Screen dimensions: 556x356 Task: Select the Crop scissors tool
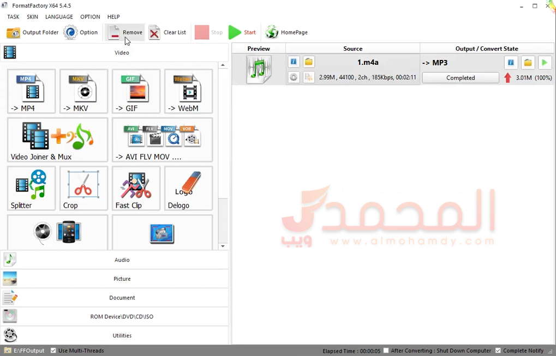(83, 188)
